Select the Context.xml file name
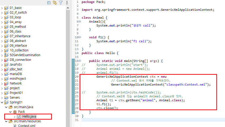Screen dimensions: 225x127 (27, 126)
